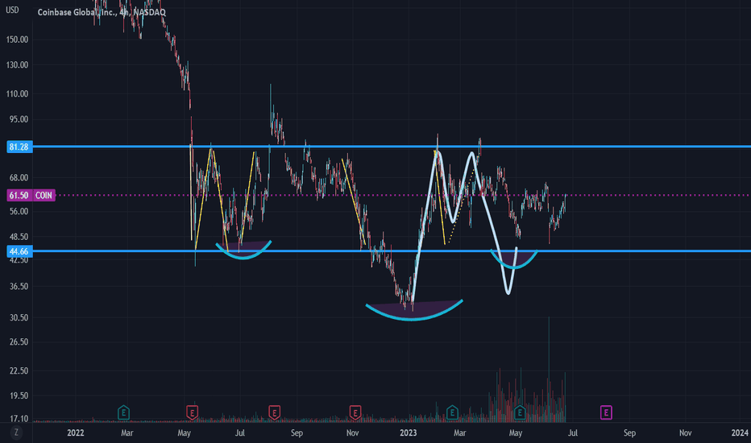Click the 36.50 price axis label
This screenshot has height=443, width=751.
[x=19, y=287]
